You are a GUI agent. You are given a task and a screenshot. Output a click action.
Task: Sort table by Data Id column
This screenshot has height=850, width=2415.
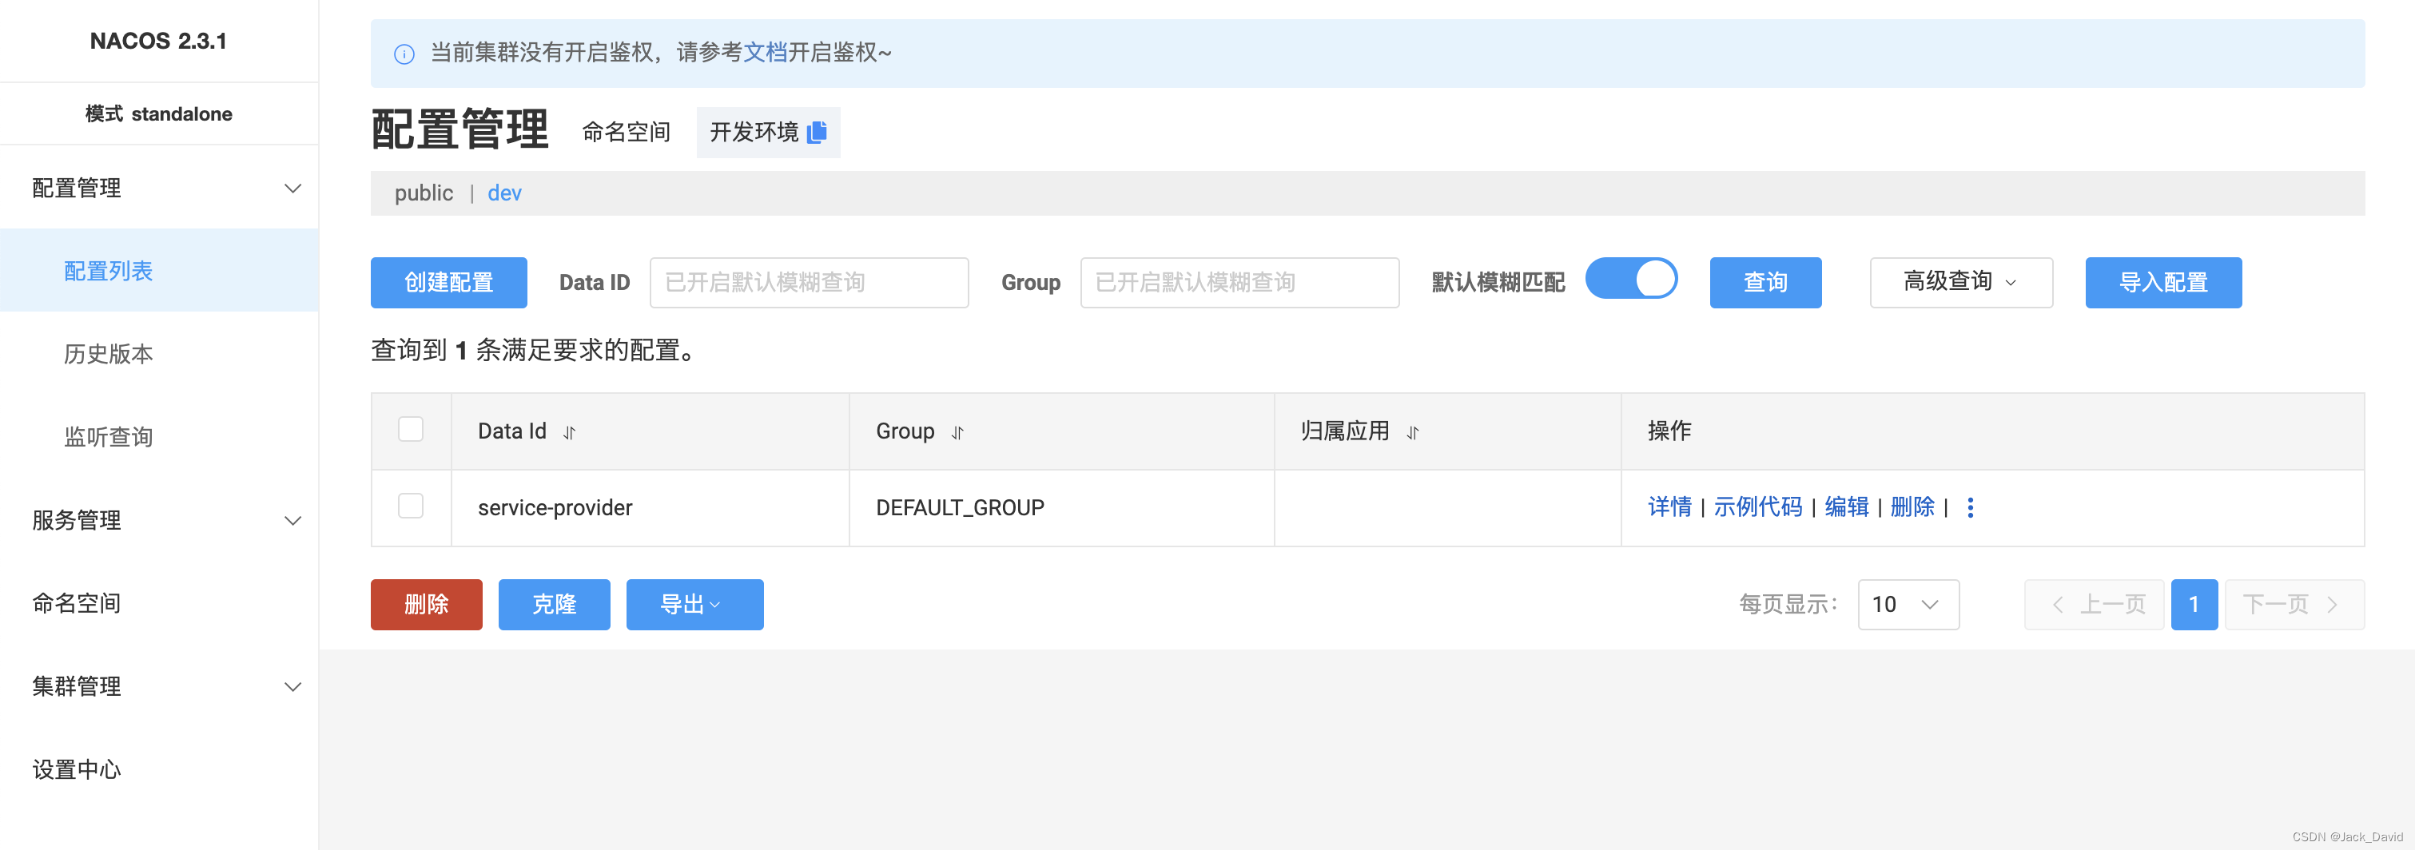pos(569,432)
